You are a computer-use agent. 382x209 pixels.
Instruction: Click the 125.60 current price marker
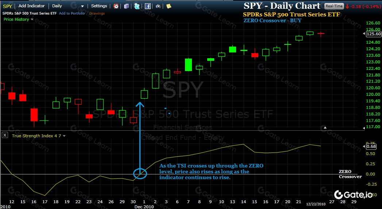[x=374, y=34]
